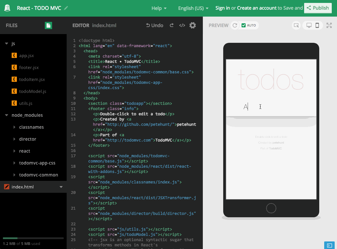Open the todoModel.js file
The height and width of the screenshot is (249, 337).
tap(33, 91)
